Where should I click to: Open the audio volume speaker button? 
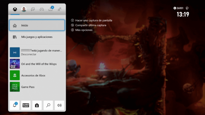point(59,105)
